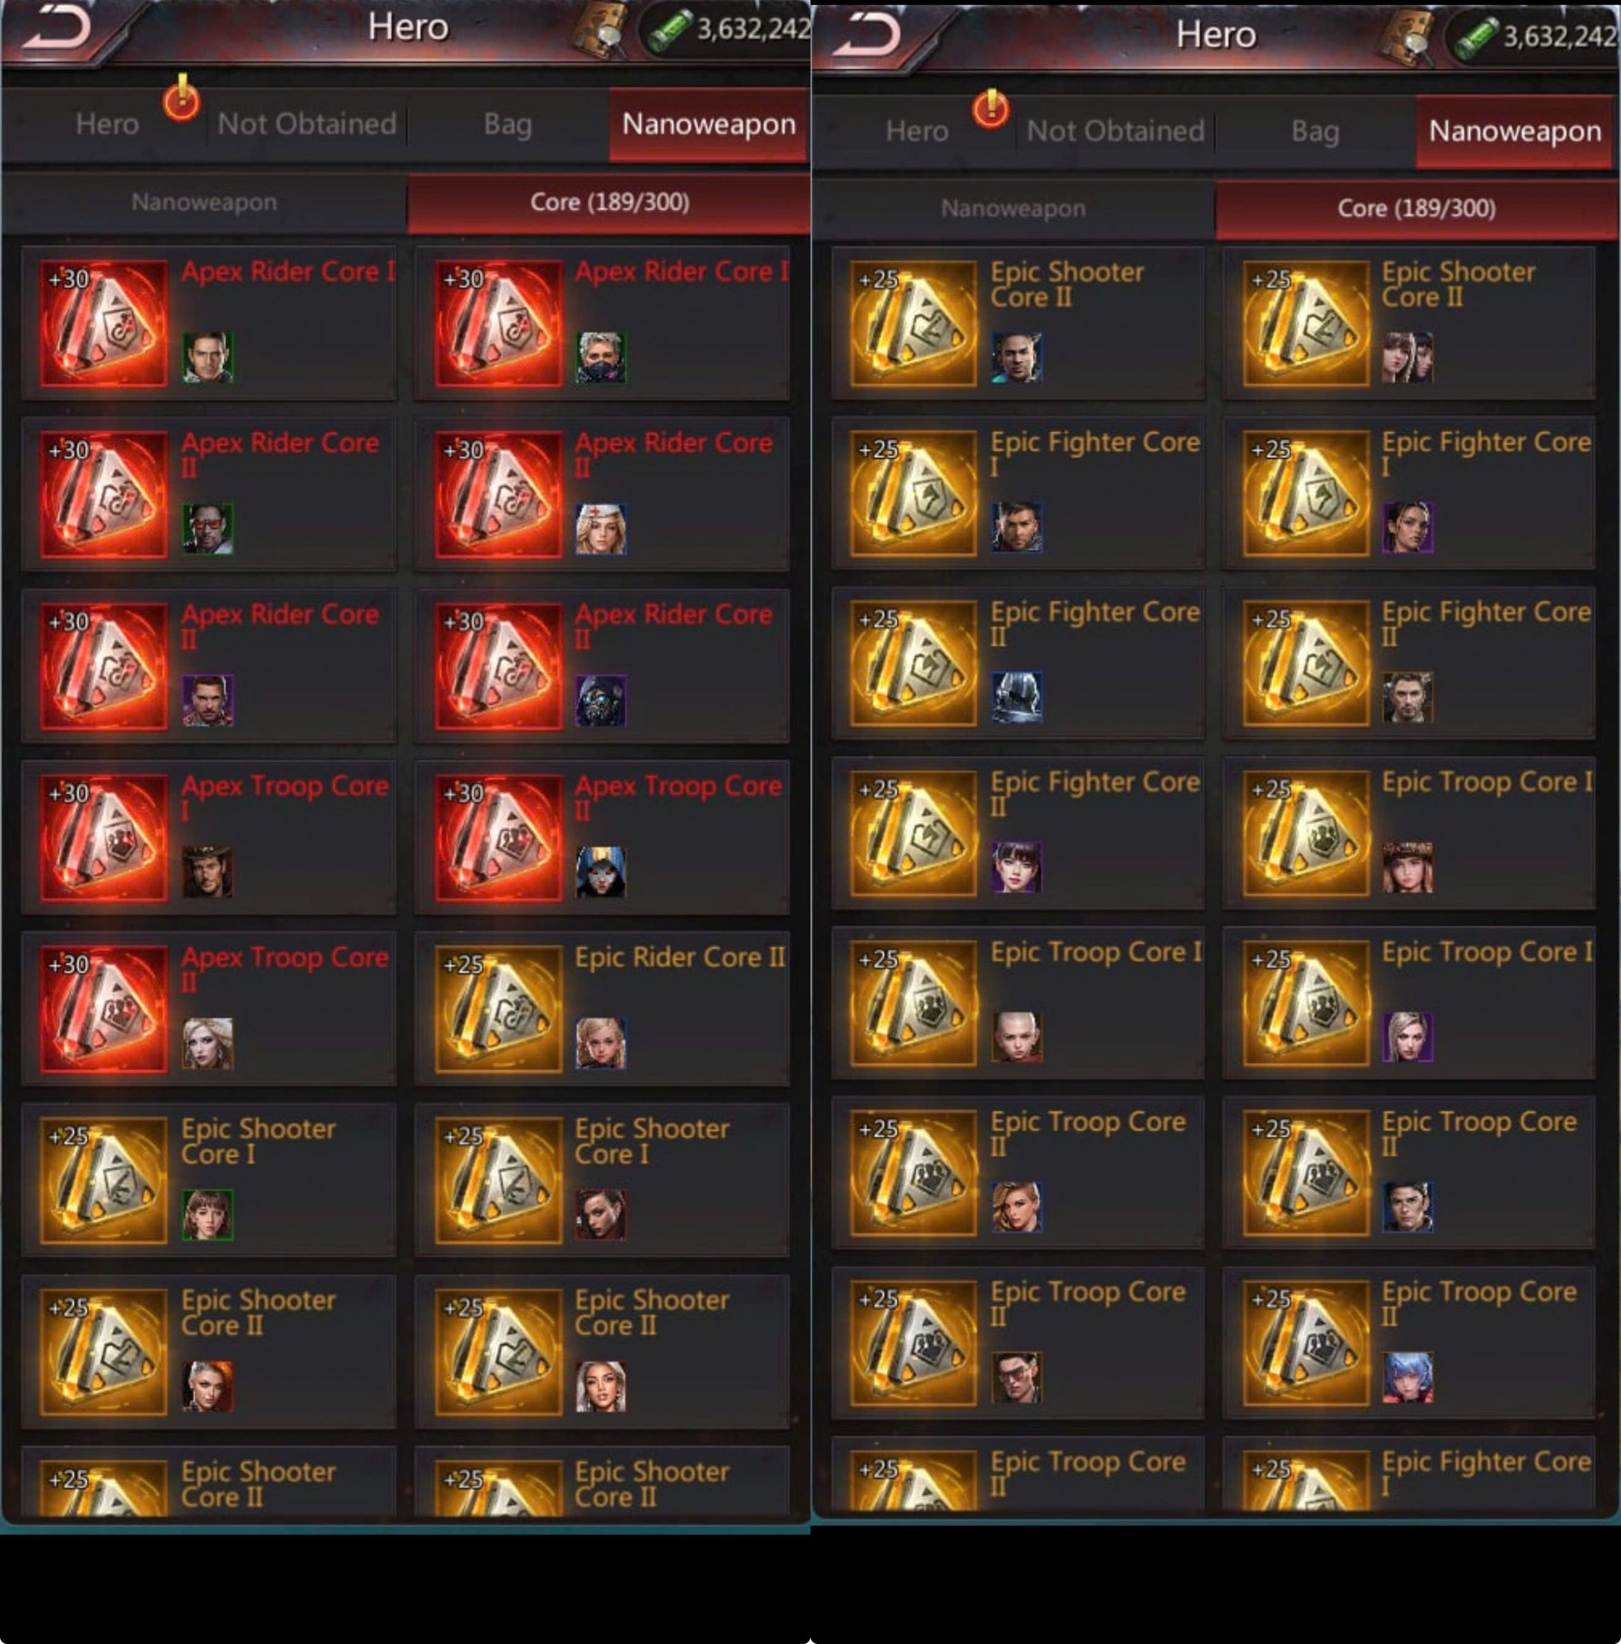This screenshot has width=1621, height=1644.
Task: Click Nanoweapon main tab in left panel
Action: click(x=709, y=125)
